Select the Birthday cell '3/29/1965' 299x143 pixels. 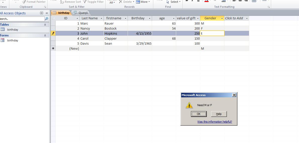pos(140,43)
